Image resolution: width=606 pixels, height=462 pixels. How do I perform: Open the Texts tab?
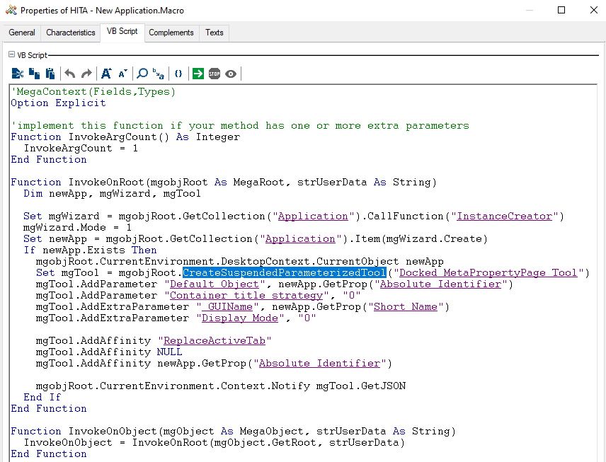click(x=214, y=33)
